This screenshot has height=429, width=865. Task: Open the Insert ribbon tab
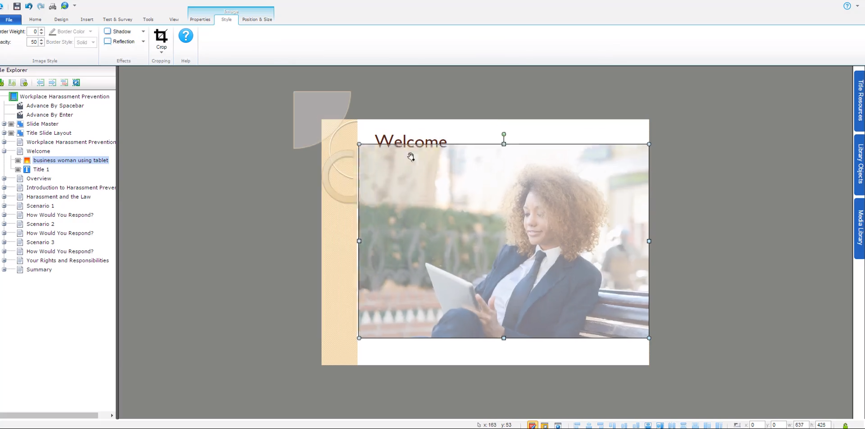86,19
